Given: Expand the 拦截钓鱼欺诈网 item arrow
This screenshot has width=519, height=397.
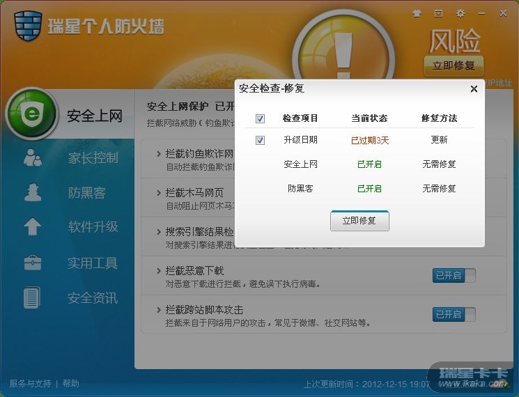Looking at the screenshot, I should click(x=159, y=154).
